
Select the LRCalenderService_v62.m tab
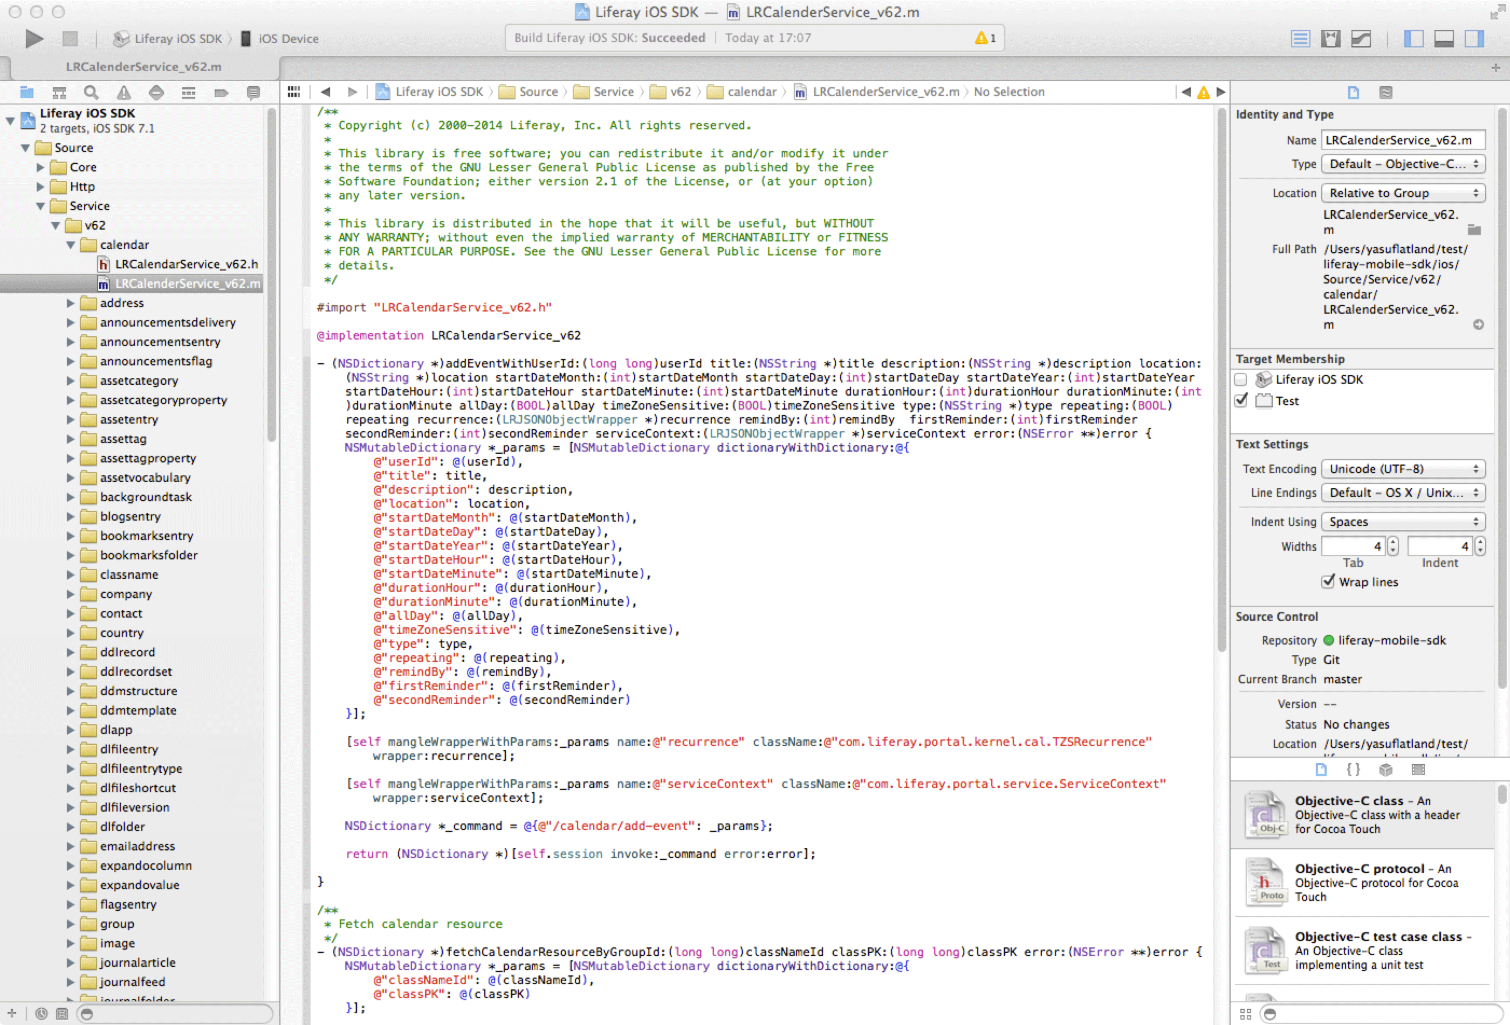(143, 67)
